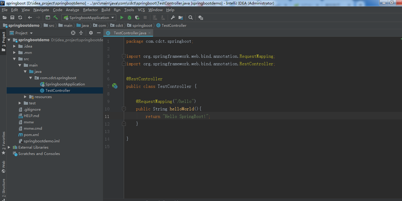Expand the resources folder
Viewport: 402px width, 201px height.
(x=25, y=97)
